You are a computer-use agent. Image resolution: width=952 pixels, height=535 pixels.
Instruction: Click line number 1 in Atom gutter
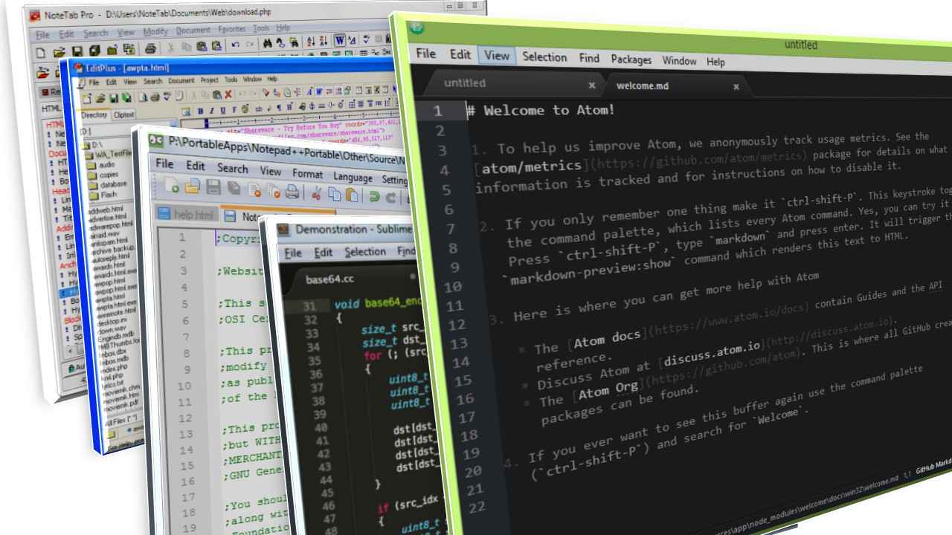coord(437,111)
